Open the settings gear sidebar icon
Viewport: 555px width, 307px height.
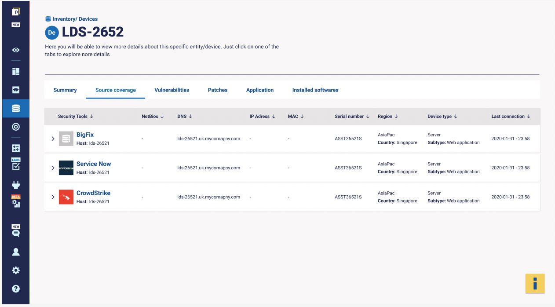16,270
